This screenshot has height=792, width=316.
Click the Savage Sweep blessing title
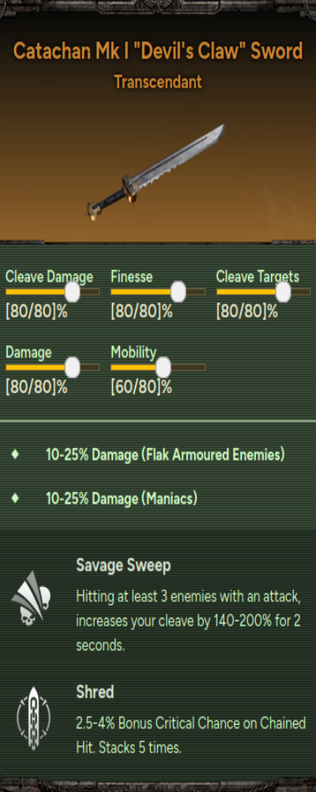123,565
